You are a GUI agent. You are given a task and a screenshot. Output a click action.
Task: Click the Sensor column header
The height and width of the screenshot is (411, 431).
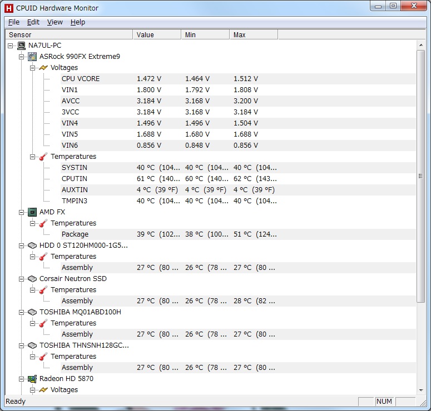(70, 34)
